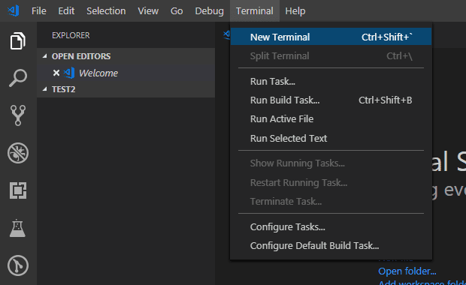Open the Test beaker icon view

(x=17, y=228)
